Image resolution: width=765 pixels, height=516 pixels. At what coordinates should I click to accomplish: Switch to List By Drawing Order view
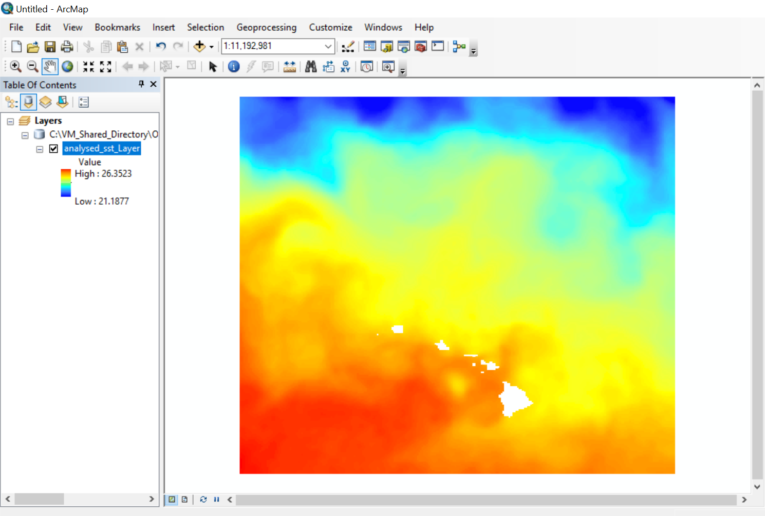click(x=11, y=102)
